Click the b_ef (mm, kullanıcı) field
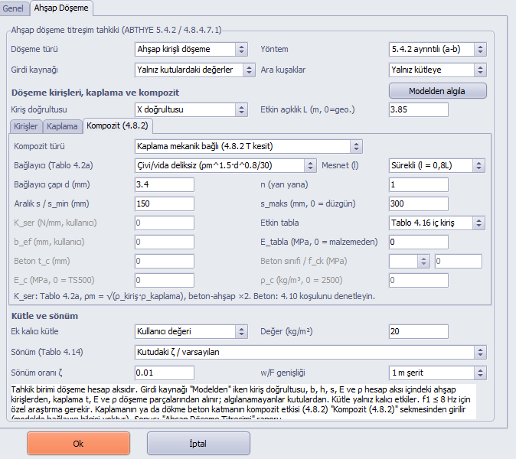The image size is (516, 459). [x=164, y=242]
